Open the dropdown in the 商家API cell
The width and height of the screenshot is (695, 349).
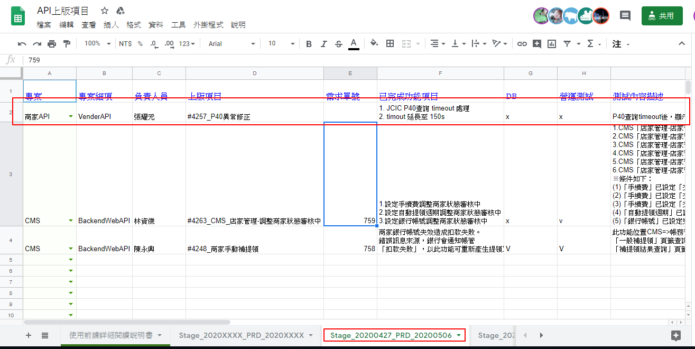(x=70, y=116)
